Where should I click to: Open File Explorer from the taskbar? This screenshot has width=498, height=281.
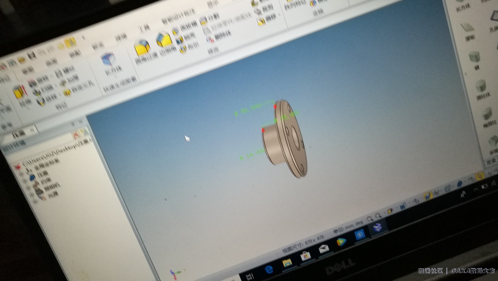(x=287, y=262)
